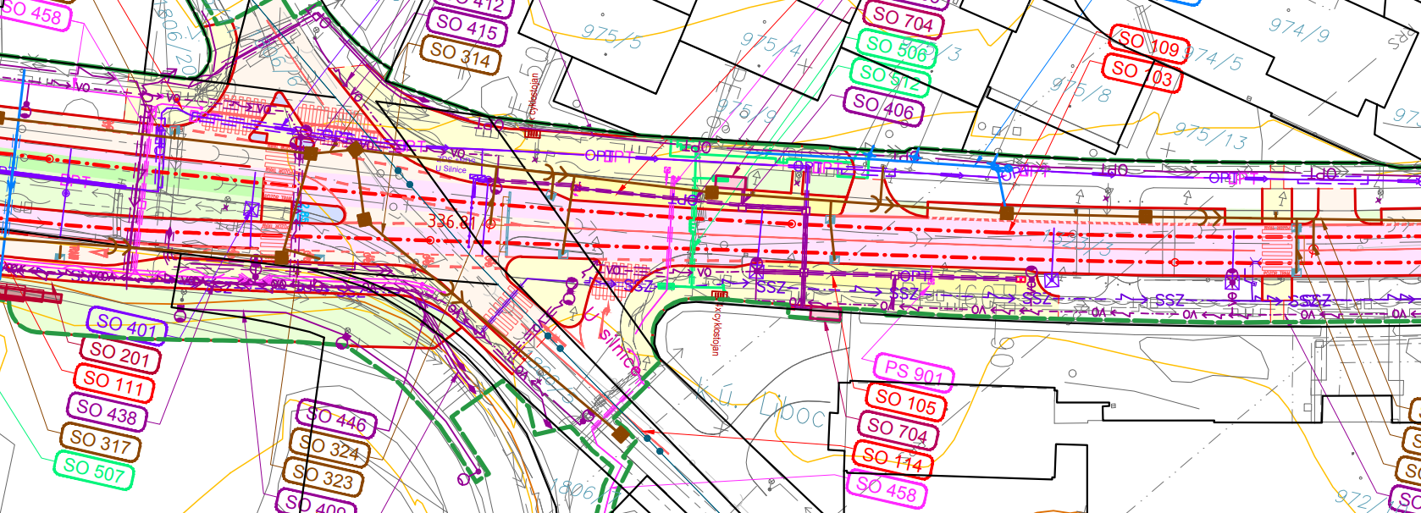Click the brown "SO 314" label

(x=461, y=54)
